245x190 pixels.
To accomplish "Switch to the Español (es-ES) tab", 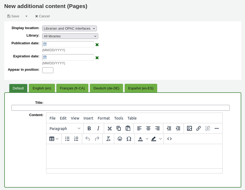I will (x=141, y=88).
